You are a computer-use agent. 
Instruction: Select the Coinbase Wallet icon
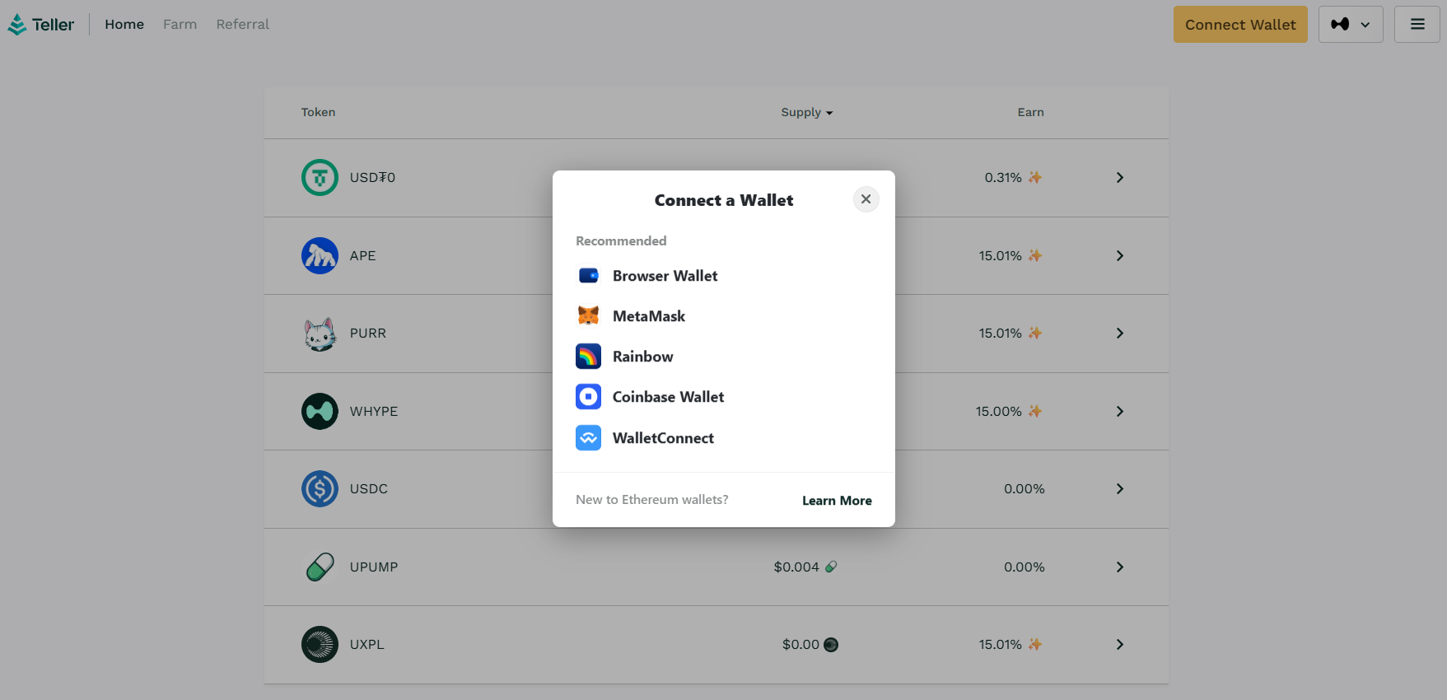588,397
